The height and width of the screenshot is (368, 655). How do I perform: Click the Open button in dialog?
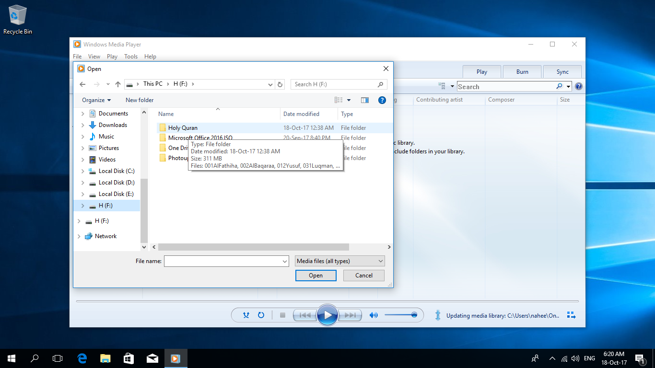click(316, 276)
